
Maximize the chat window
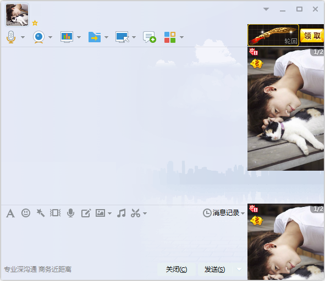pyautogui.click(x=299, y=9)
